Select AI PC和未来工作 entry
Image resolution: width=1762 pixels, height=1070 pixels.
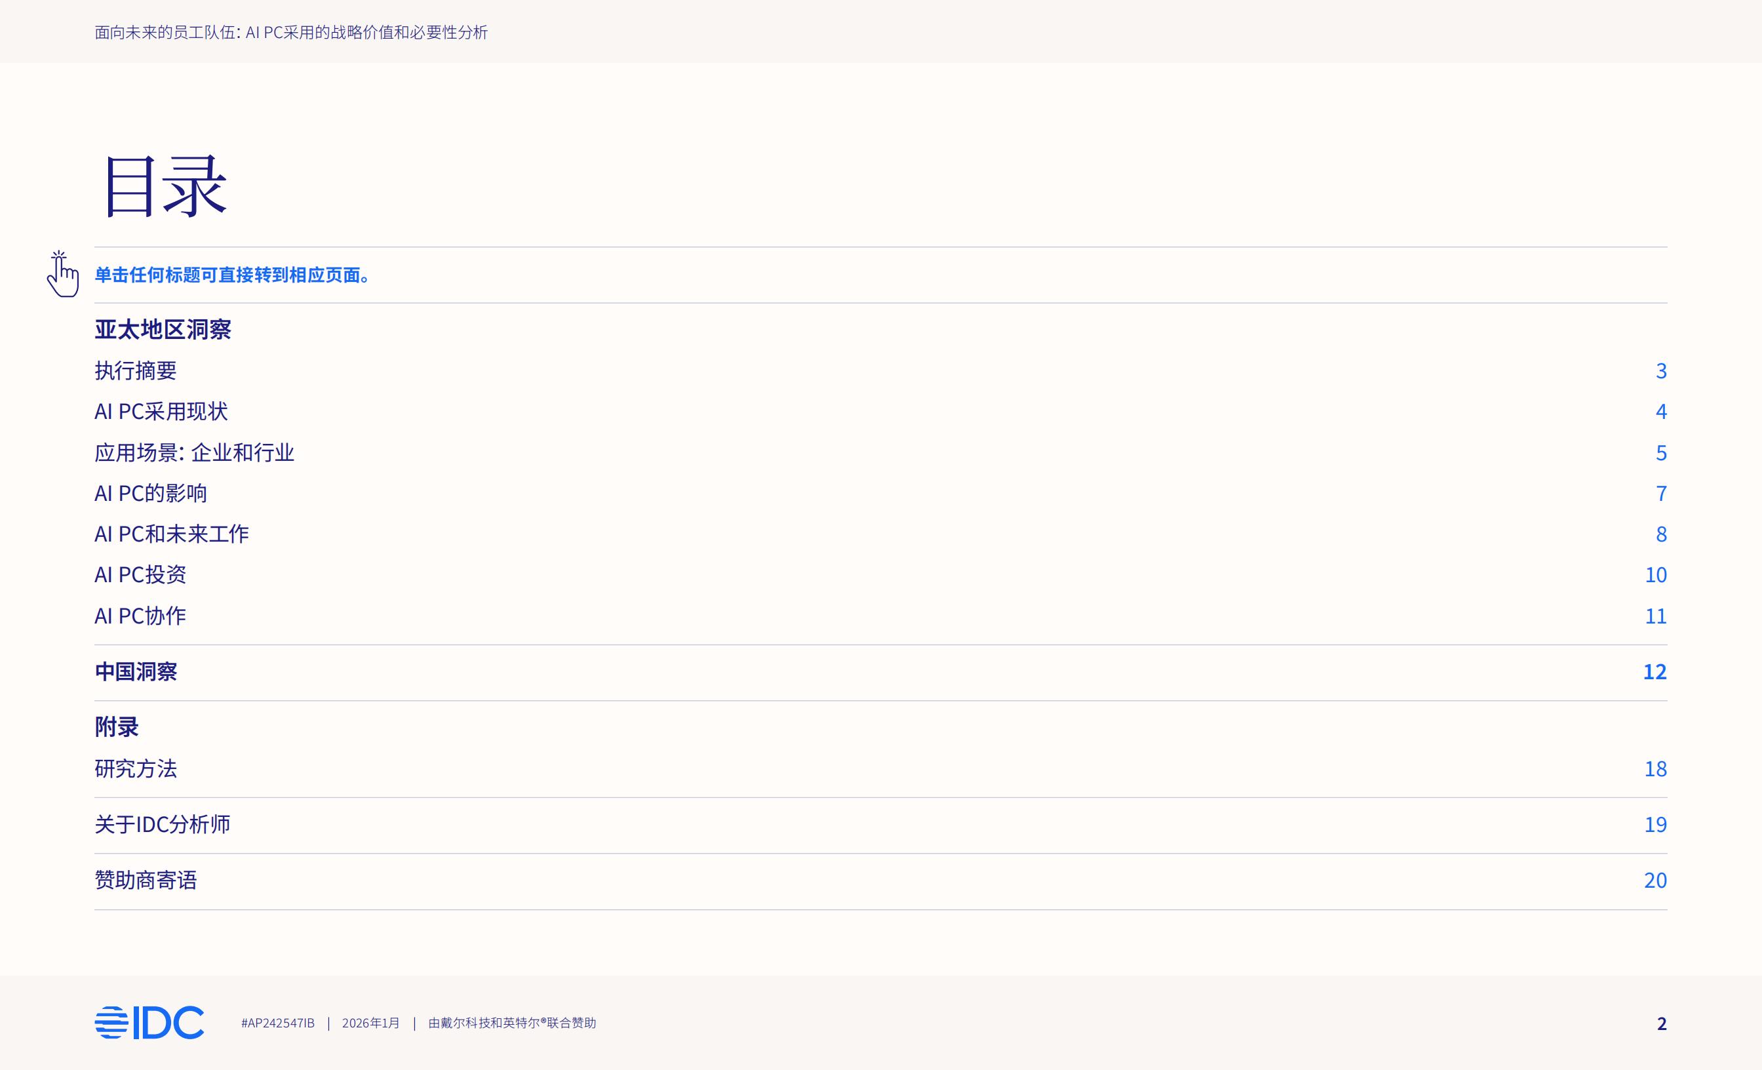[171, 534]
